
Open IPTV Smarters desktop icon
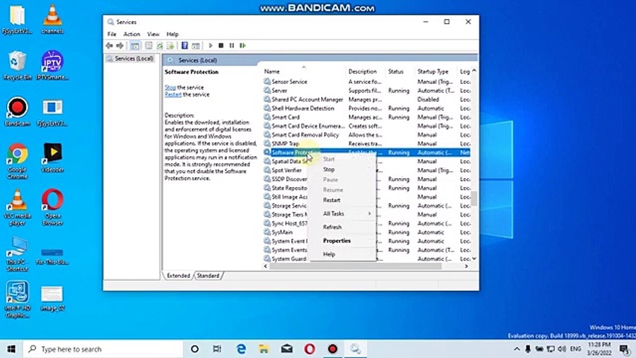[52, 66]
